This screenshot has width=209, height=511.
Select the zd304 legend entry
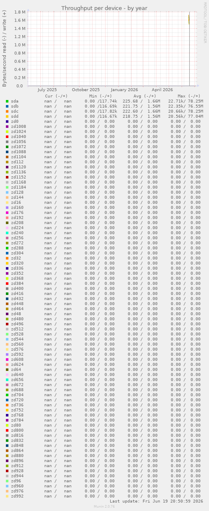[x=17, y=253]
